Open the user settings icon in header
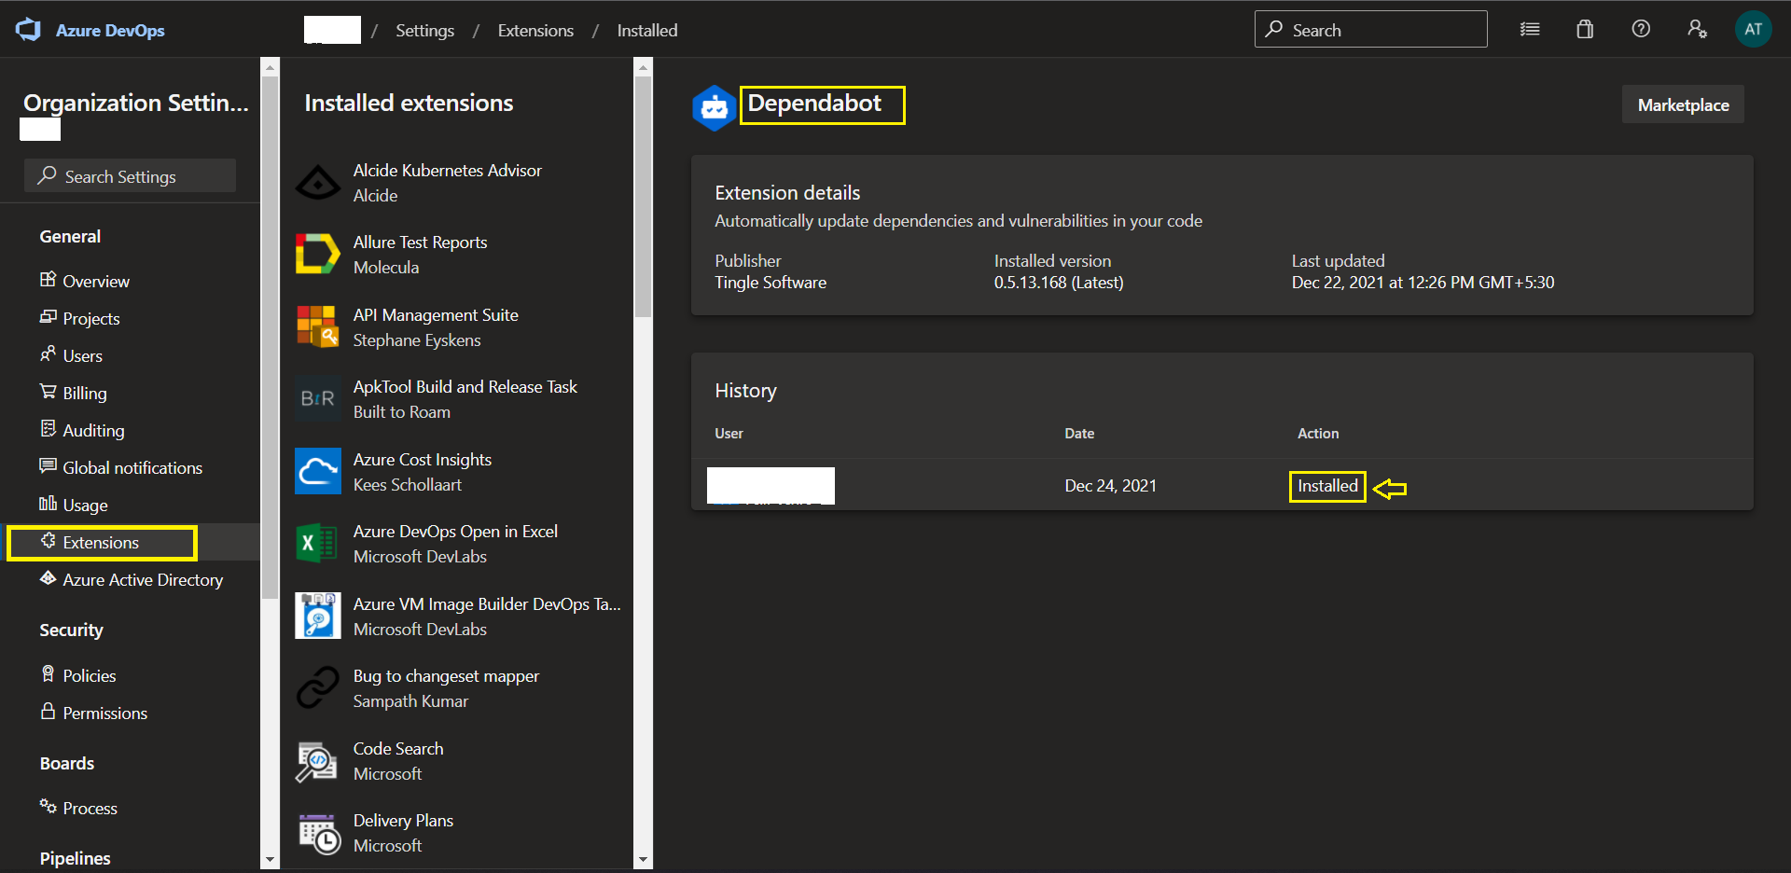This screenshot has height=873, width=1791. click(1697, 30)
